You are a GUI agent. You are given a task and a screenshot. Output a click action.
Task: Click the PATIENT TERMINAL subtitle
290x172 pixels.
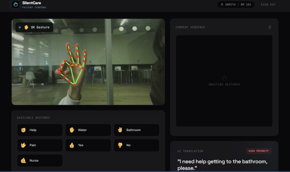click(x=35, y=8)
